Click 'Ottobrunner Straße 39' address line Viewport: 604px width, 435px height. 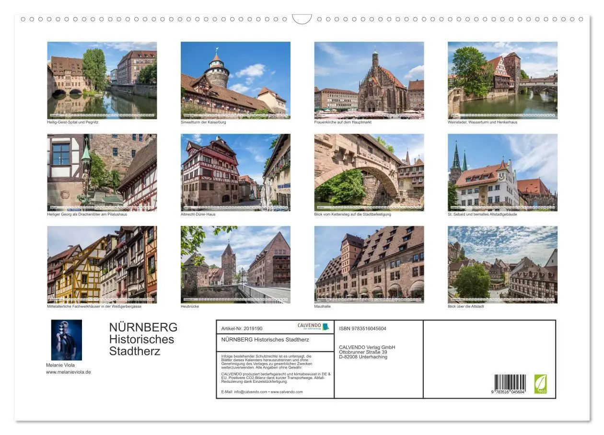(x=363, y=352)
